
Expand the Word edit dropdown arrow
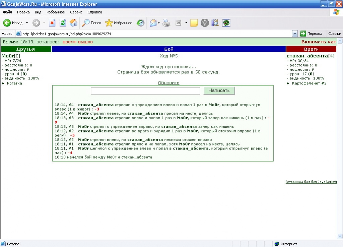coord(186,23)
